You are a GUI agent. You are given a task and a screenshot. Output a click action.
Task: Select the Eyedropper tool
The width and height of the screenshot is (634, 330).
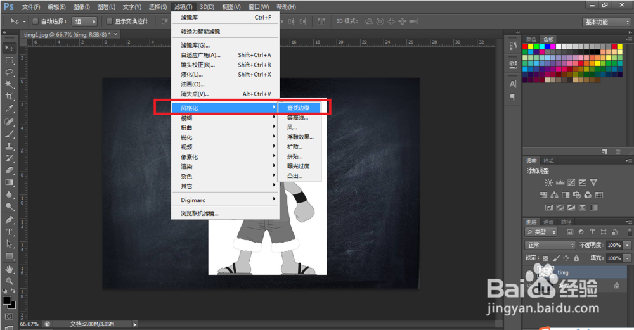[9, 109]
